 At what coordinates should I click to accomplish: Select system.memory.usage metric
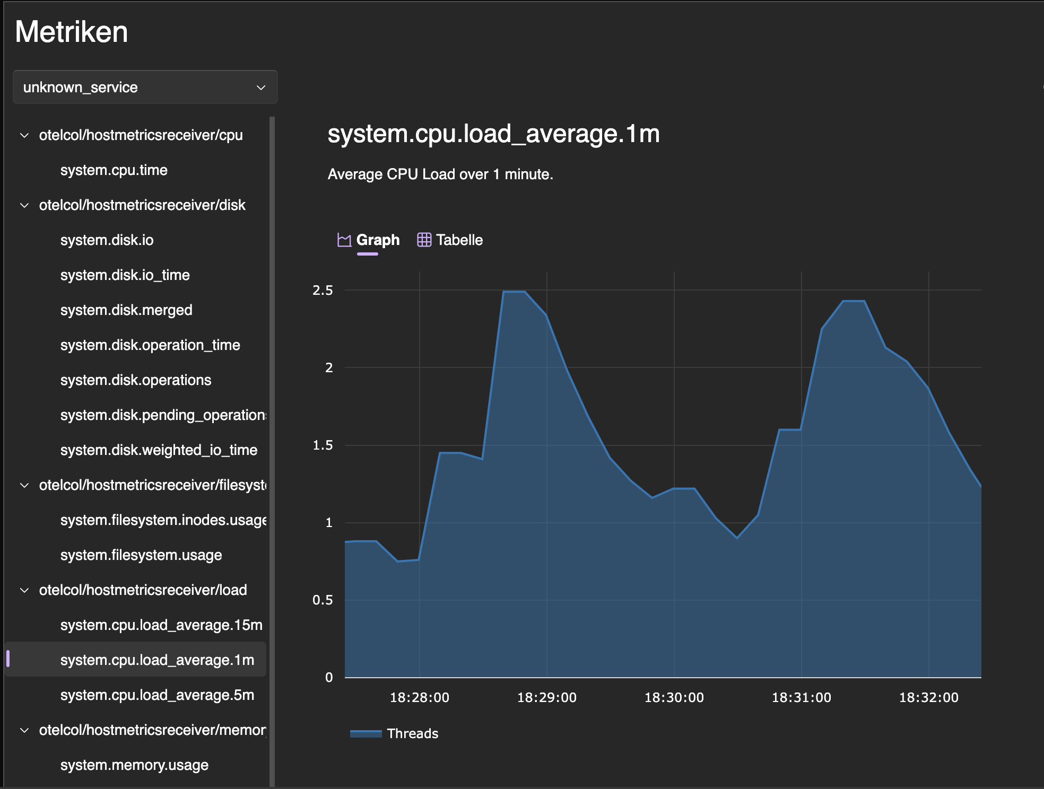(134, 765)
